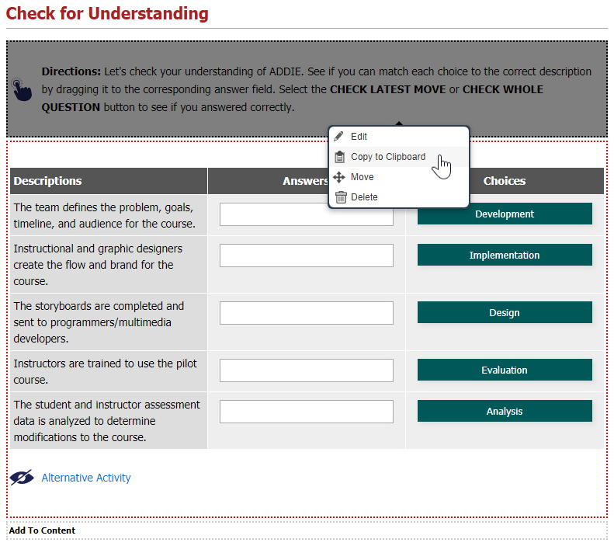
Task: Click the Answers column header
Action: click(307, 181)
